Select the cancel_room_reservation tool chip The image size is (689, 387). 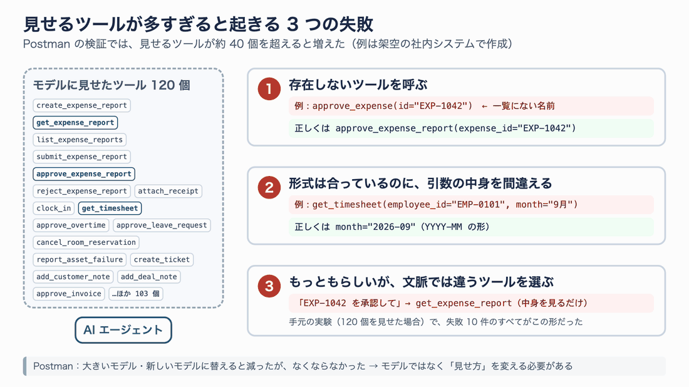86,242
